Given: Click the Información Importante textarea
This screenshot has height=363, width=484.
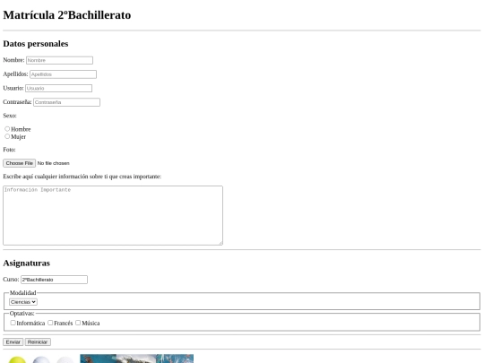Looking at the screenshot, I should point(113,215).
